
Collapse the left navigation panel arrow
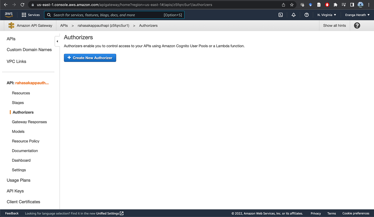tap(57, 41)
